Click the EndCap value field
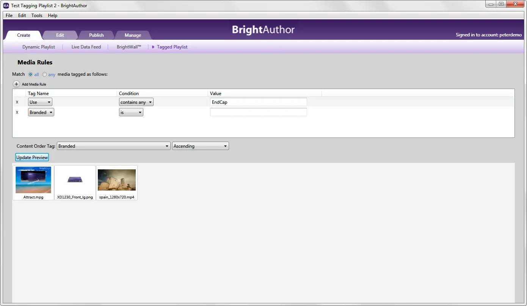 258,102
